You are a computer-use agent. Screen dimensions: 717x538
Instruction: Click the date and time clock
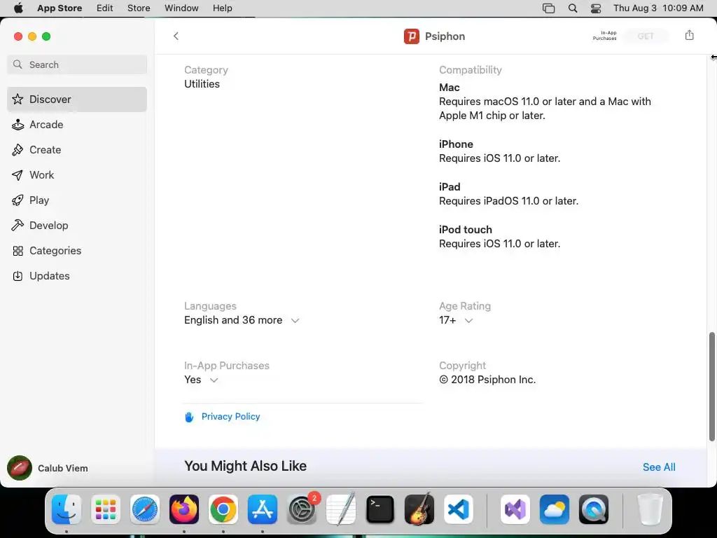click(x=658, y=8)
